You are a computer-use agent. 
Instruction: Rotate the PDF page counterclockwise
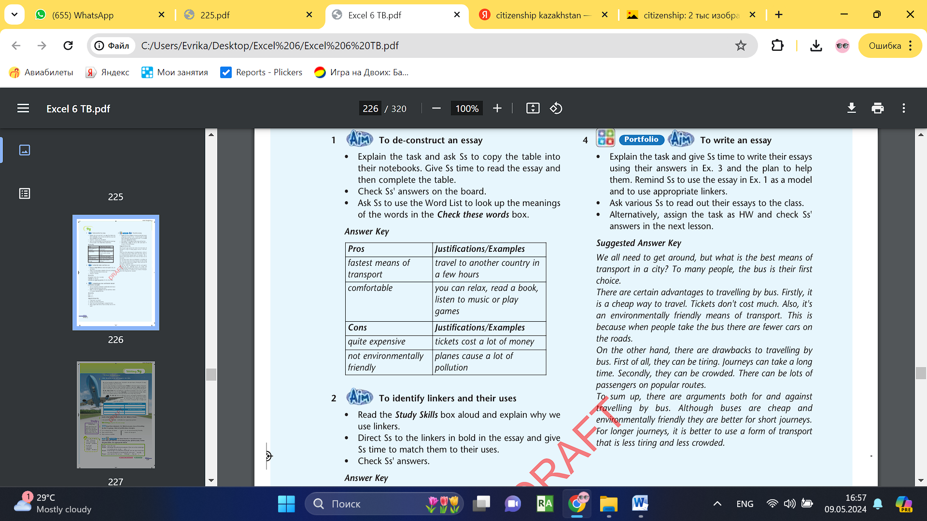pos(556,109)
